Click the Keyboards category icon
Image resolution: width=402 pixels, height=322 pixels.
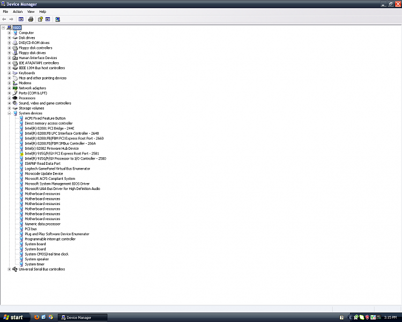(x=15, y=73)
